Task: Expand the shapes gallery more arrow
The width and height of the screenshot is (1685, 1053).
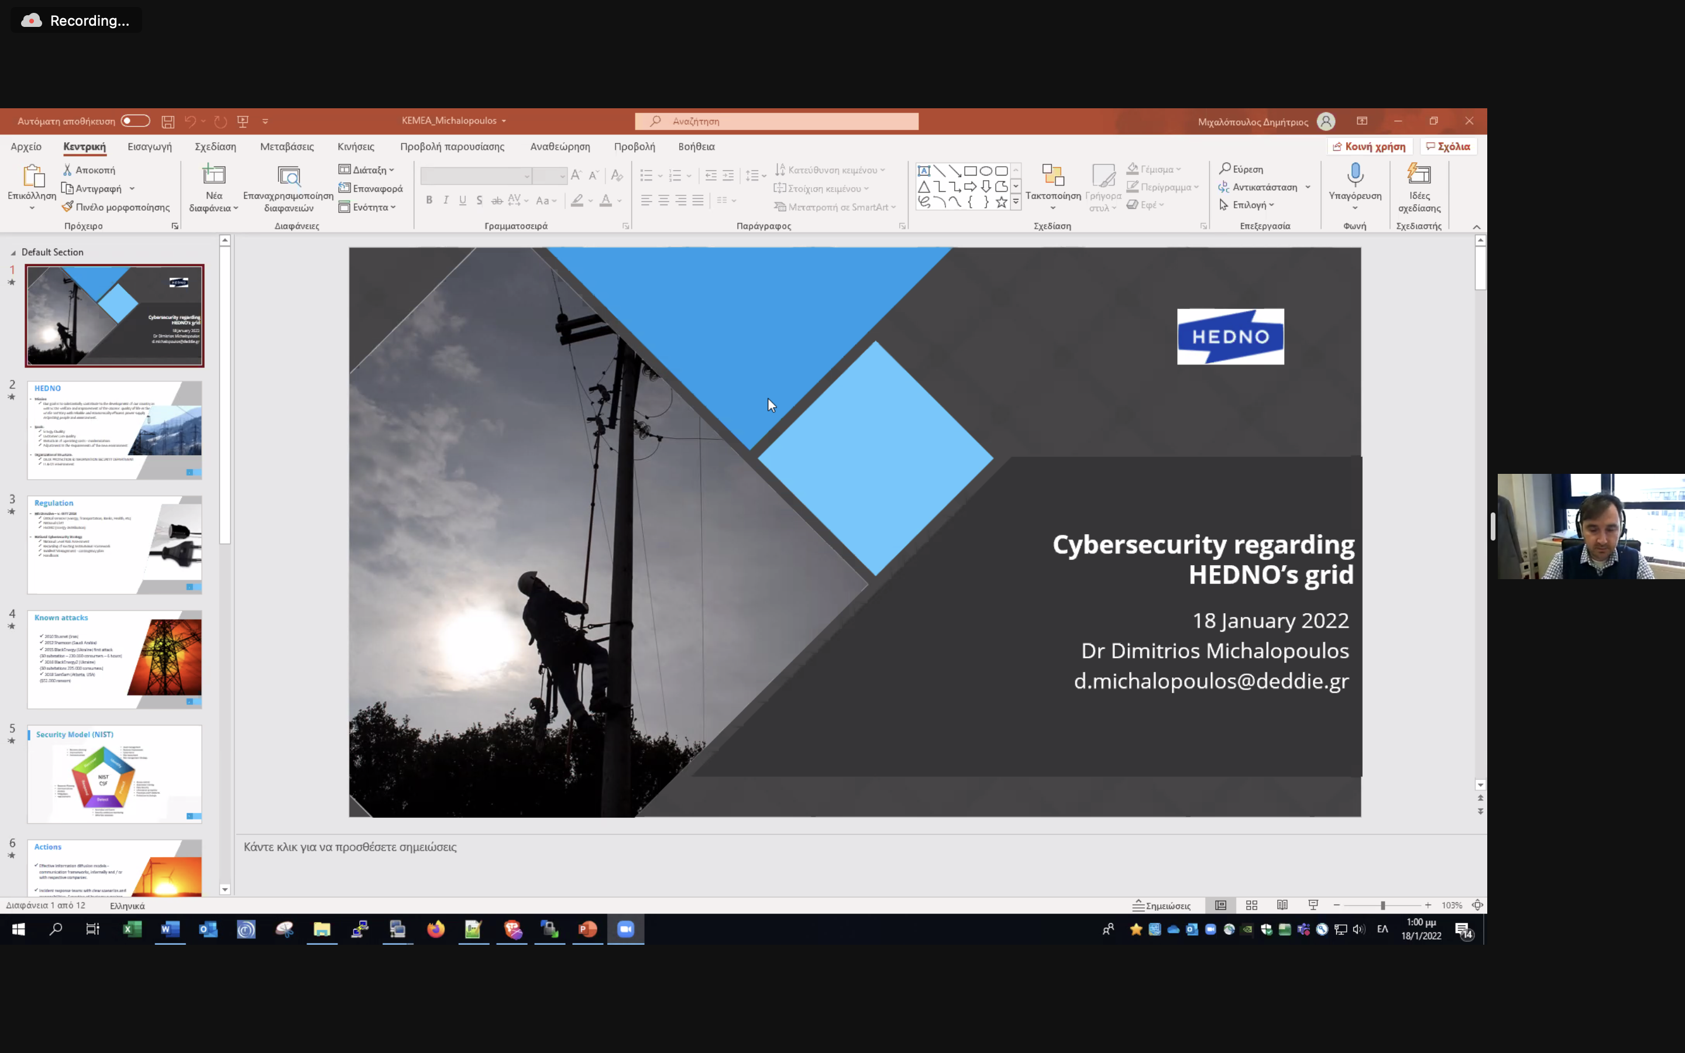Action: point(1016,202)
